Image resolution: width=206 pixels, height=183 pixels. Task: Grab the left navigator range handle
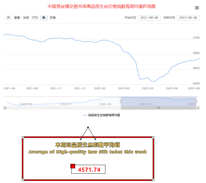tap(121, 101)
